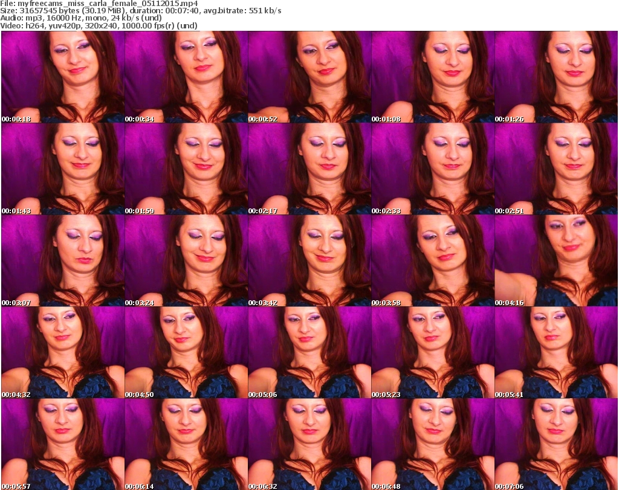
Task: Open the frame marked 00:02:17
Action: click(x=309, y=169)
